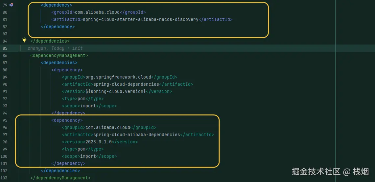
Task: Click the closing dependencyManagement tag on line 103
Action: pyautogui.click(x=60, y=178)
